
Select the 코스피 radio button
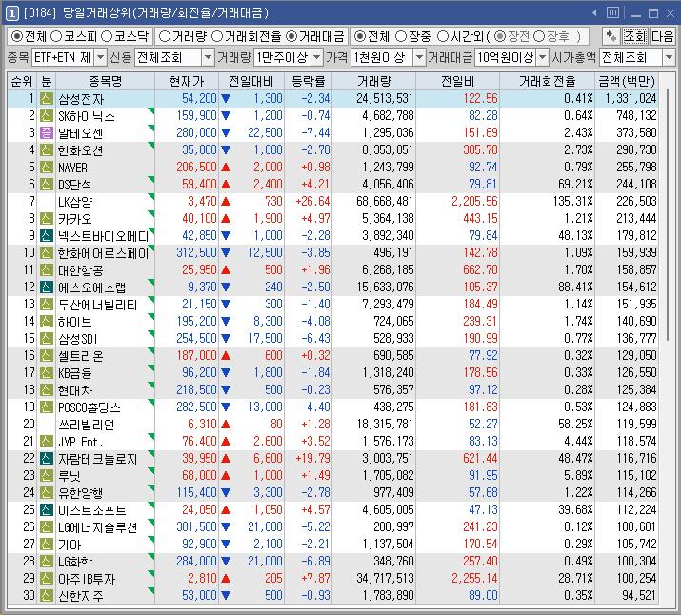[x=56, y=36]
